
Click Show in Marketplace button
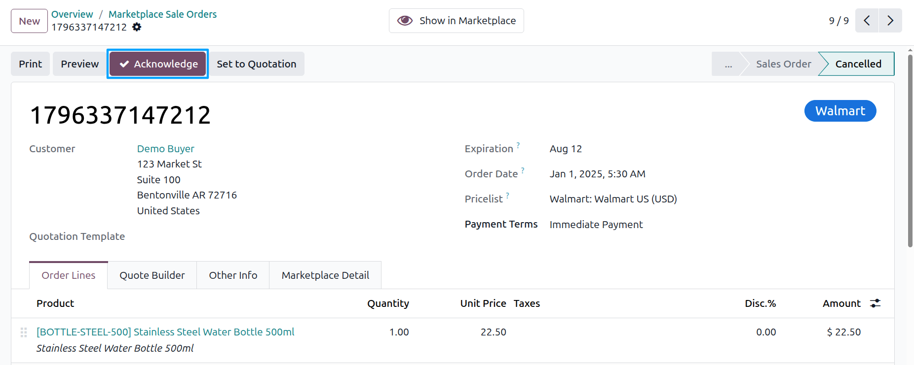[456, 21]
